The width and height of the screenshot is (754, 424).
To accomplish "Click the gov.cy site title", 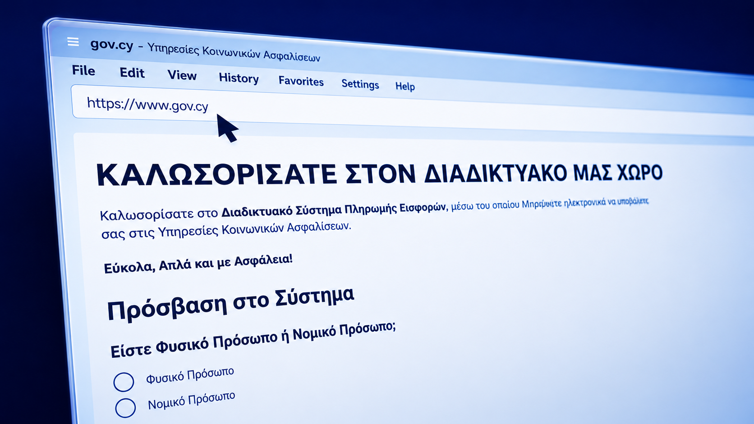I will [x=112, y=45].
